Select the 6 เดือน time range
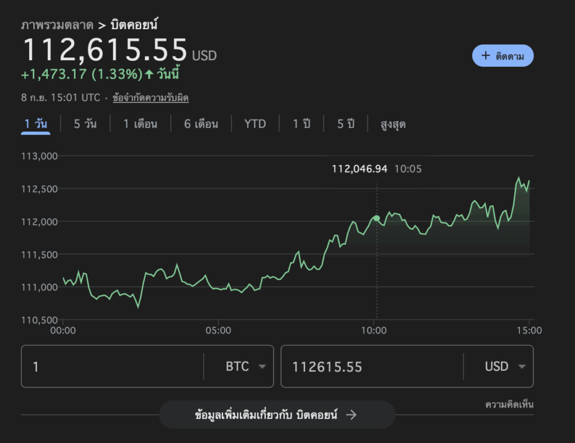The width and height of the screenshot is (575, 443). pyautogui.click(x=201, y=124)
